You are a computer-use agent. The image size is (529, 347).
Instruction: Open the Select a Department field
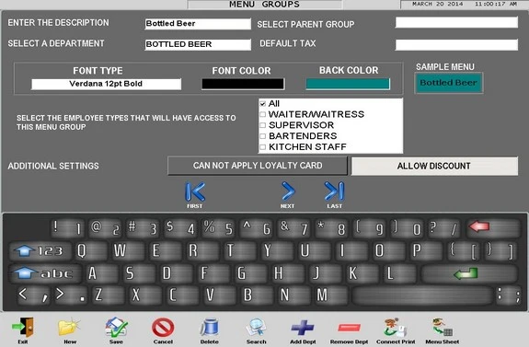point(198,44)
